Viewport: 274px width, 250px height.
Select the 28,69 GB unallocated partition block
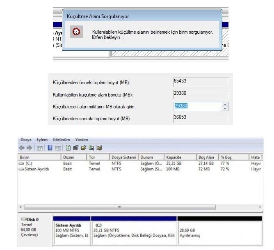(219, 233)
